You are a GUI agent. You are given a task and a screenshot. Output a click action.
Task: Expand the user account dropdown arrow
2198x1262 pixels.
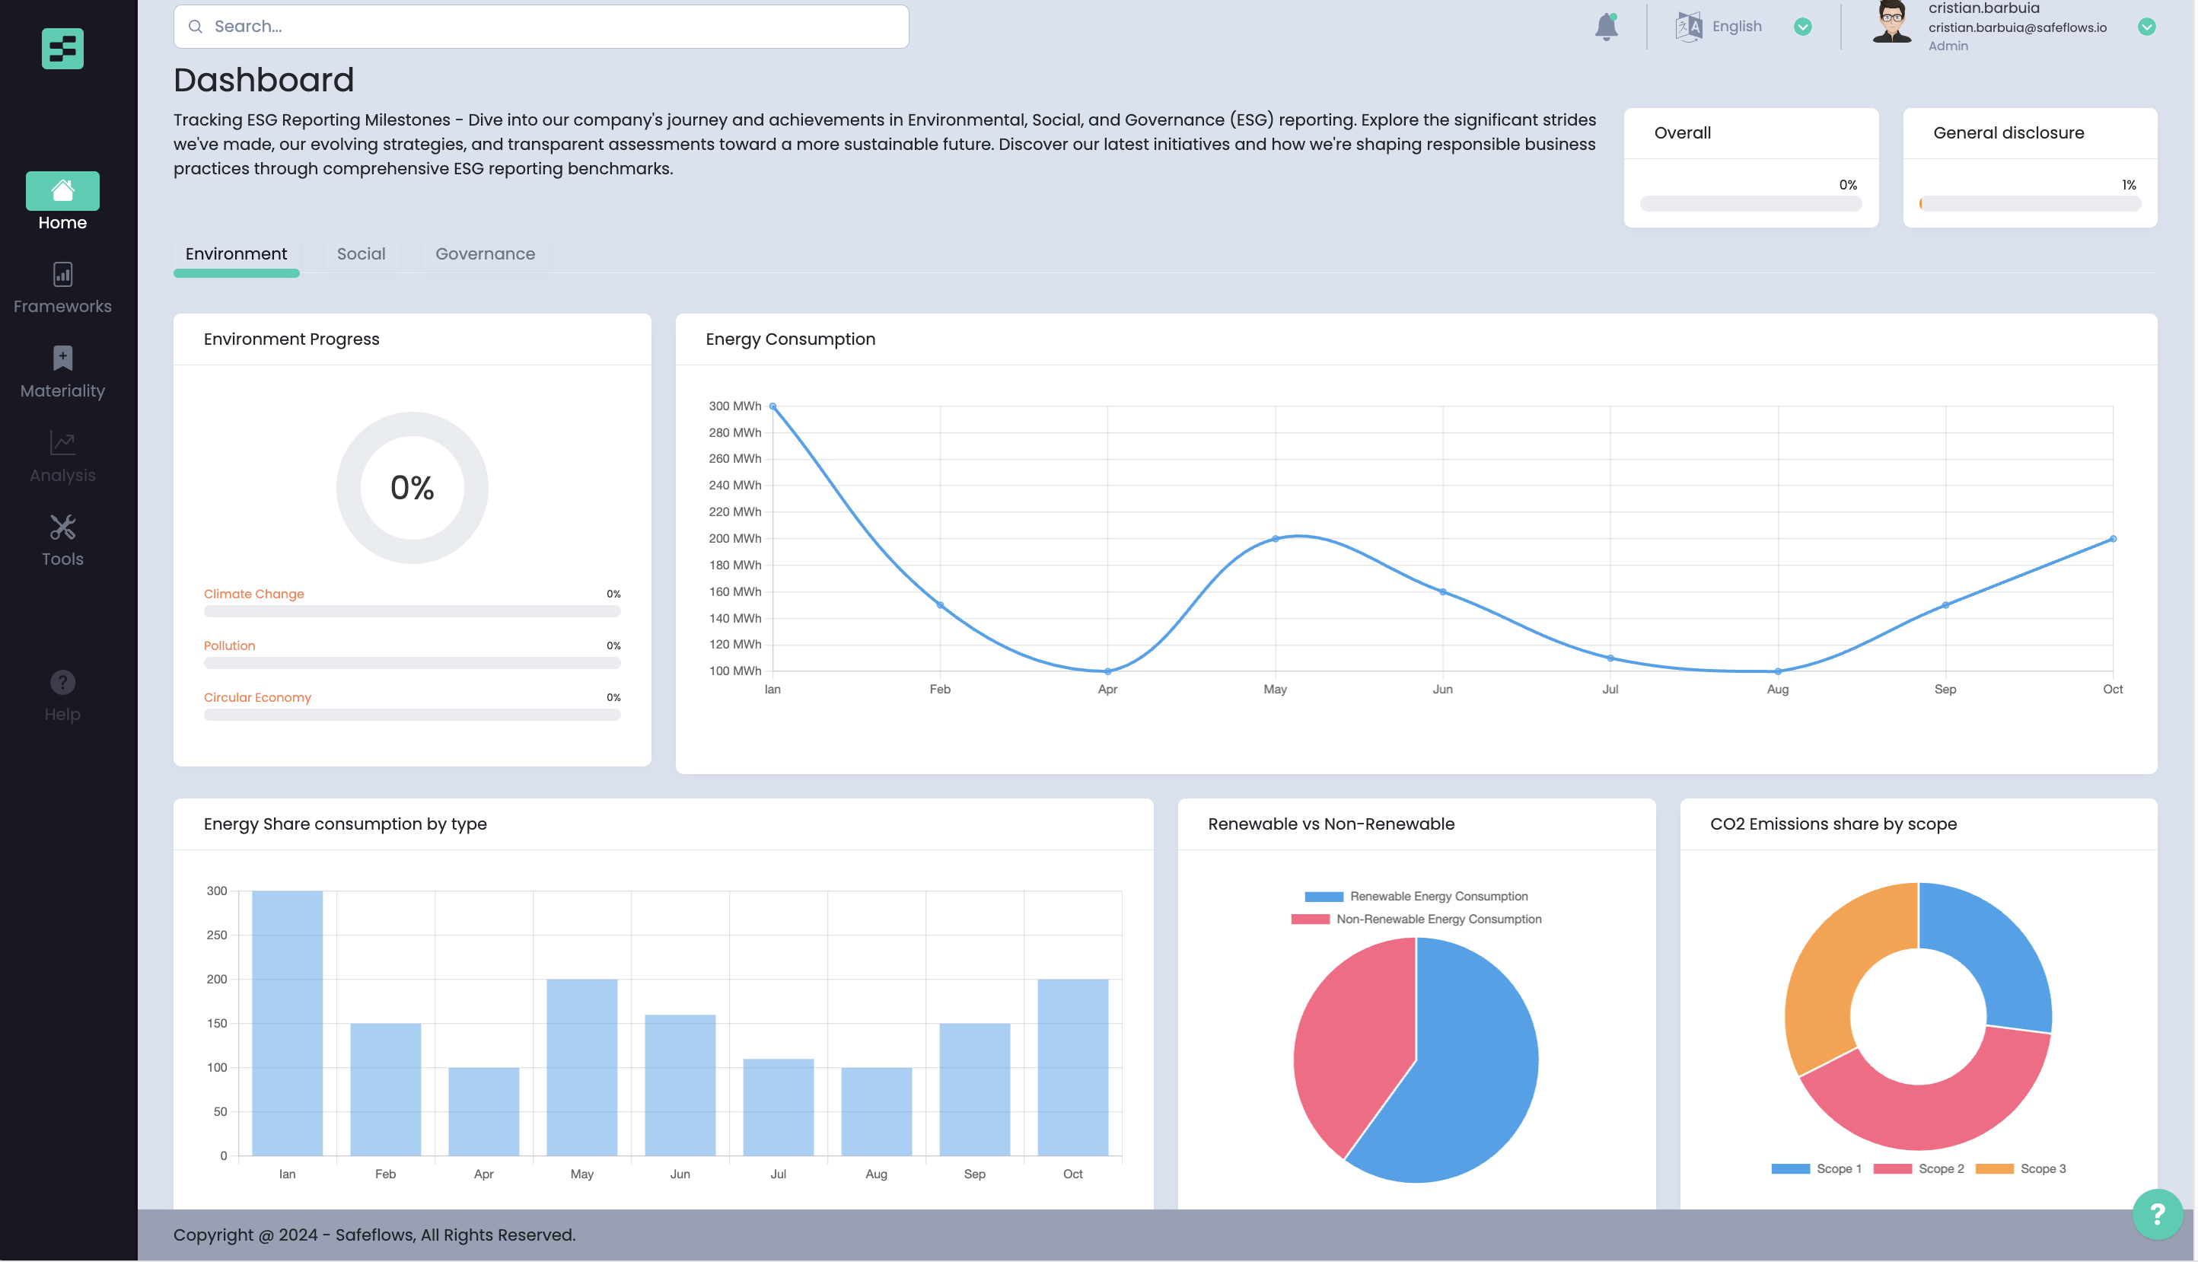point(2146,27)
